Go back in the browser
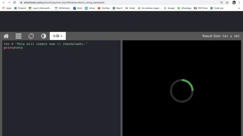The height and width of the screenshot is (136, 243). coord(4,3)
